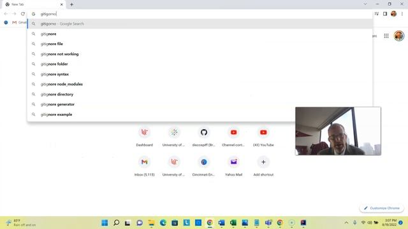Click the address bar containing gitigomo
The width and height of the screenshot is (408, 229).
200,14
